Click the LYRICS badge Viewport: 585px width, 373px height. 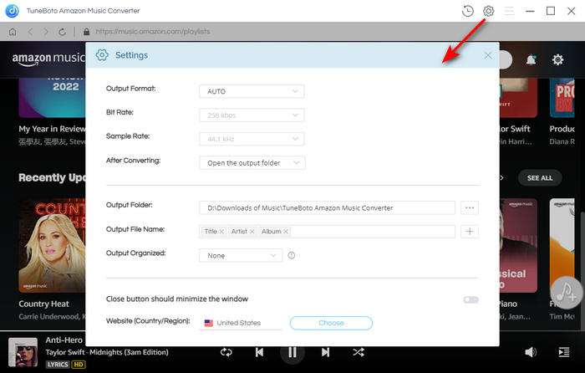(58, 365)
